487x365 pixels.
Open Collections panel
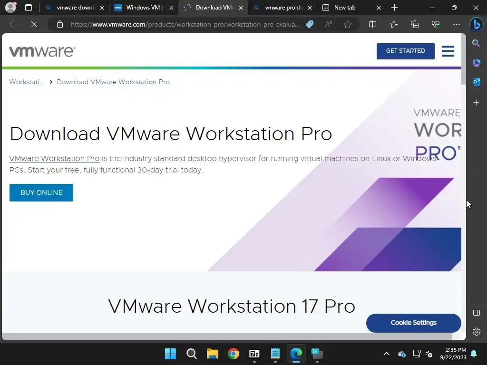(x=415, y=24)
